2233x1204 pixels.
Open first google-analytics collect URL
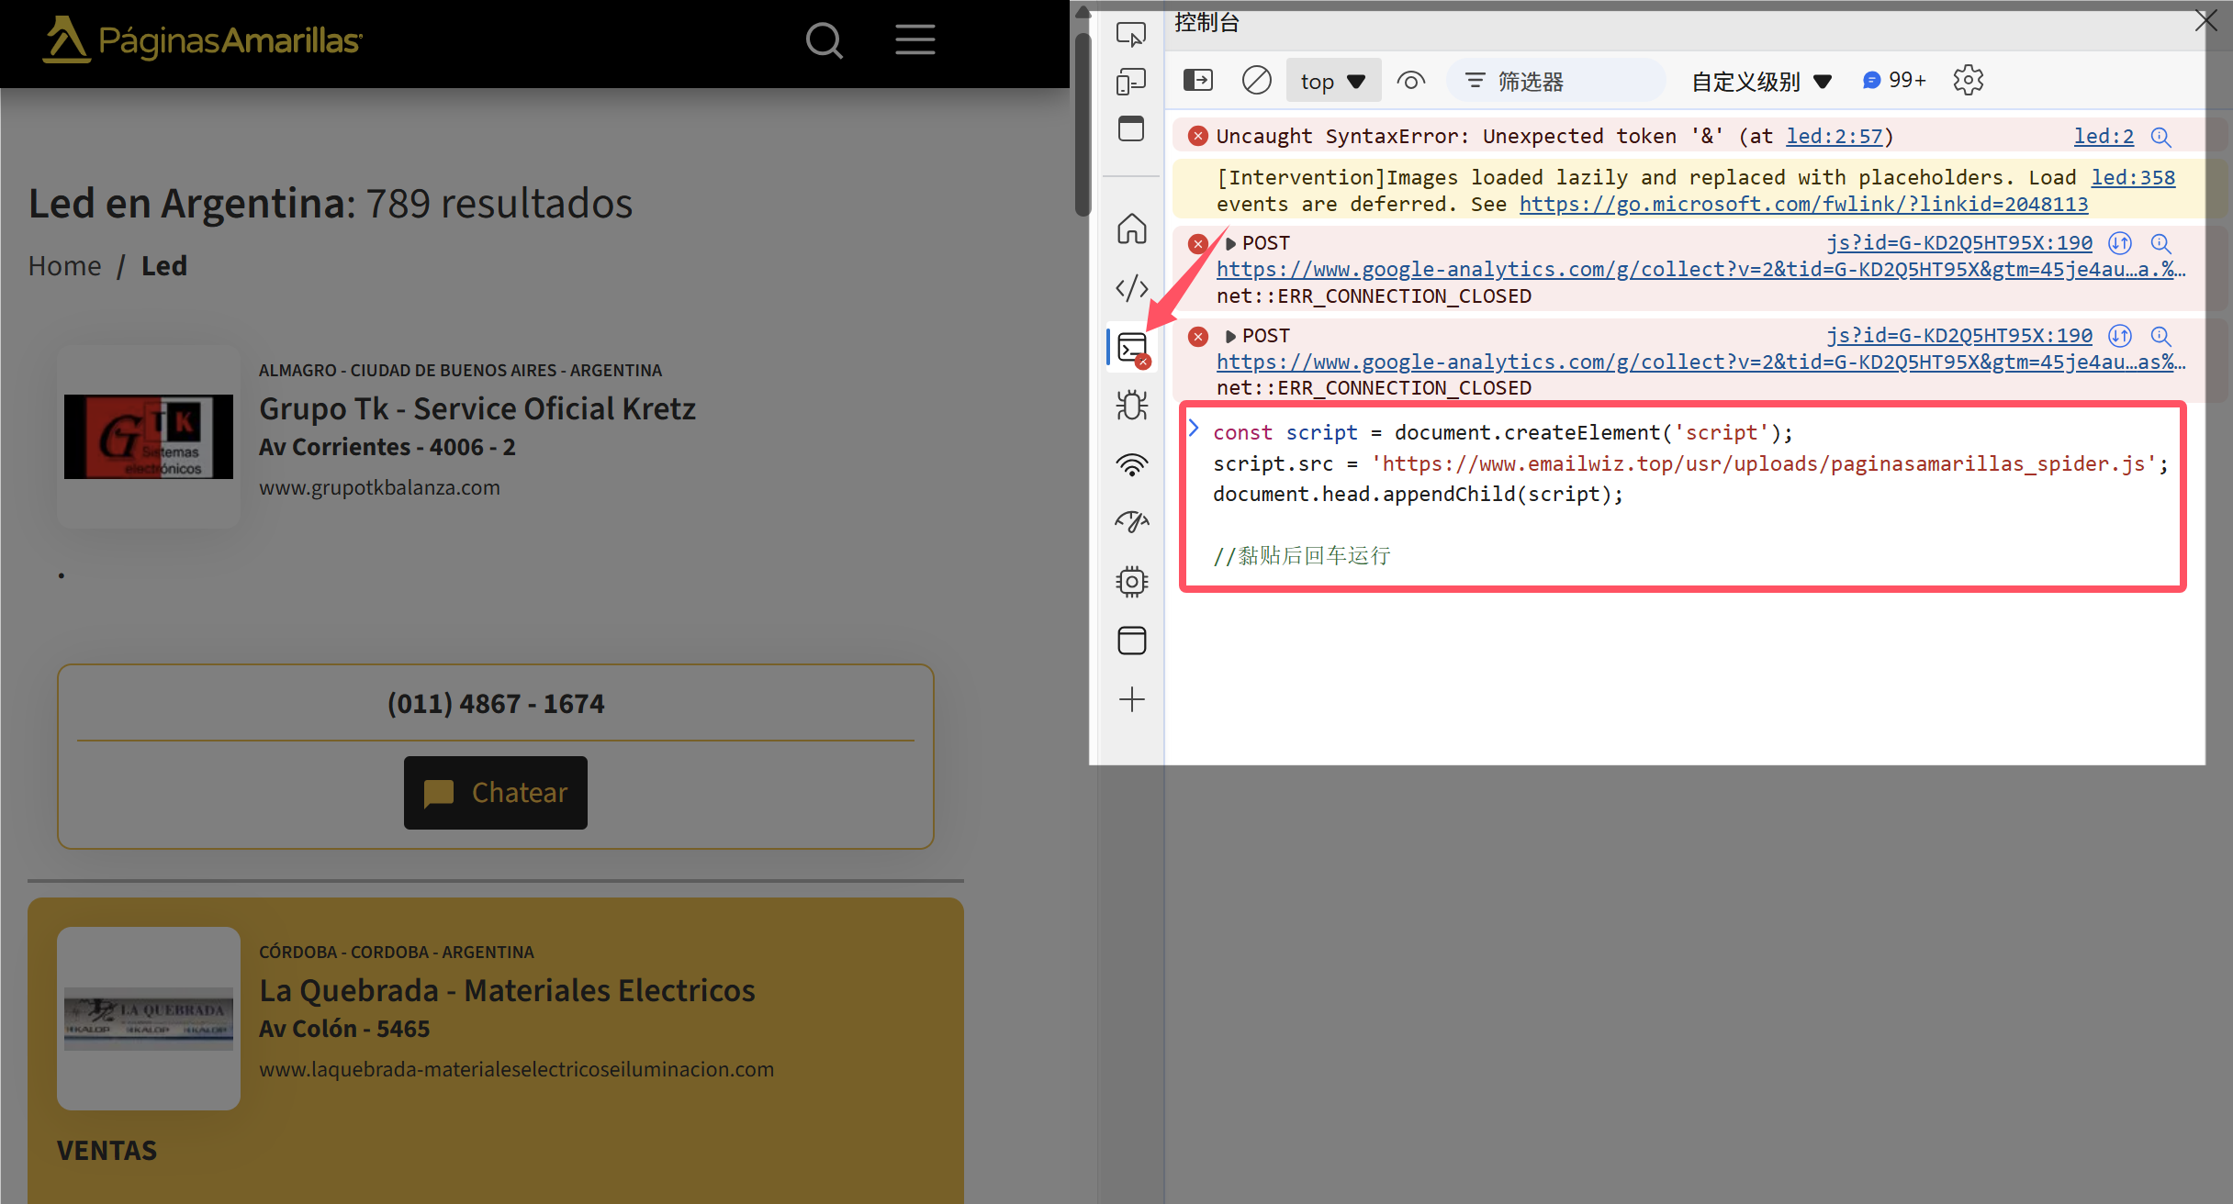coord(1700,270)
